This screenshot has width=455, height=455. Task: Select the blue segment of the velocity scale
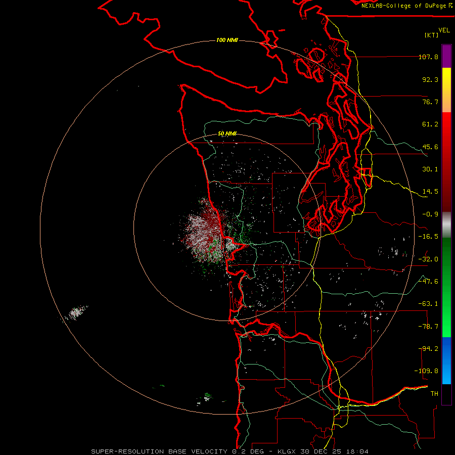click(446, 360)
